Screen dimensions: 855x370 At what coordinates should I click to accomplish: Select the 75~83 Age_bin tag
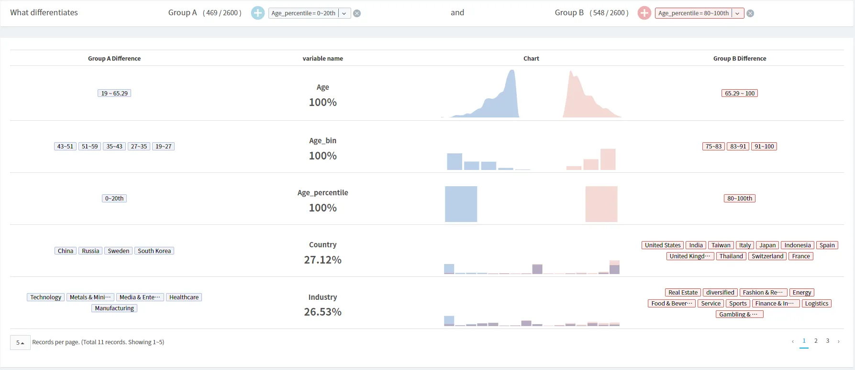[x=713, y=146]
